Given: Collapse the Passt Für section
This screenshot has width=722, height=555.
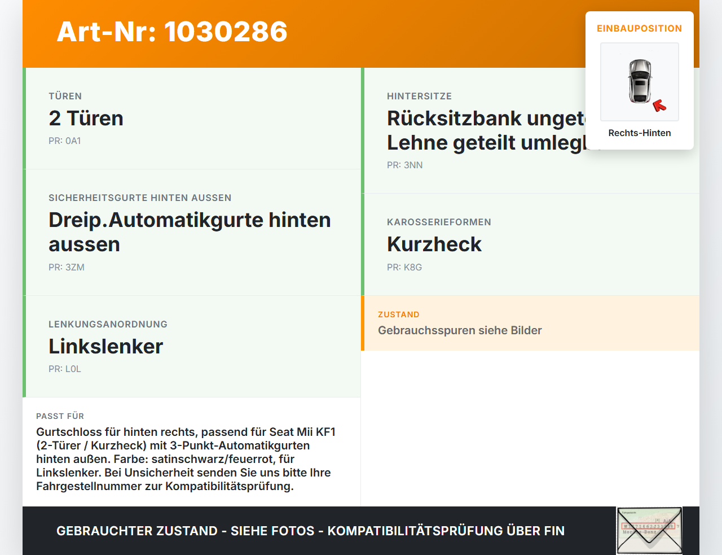Looking at the screenshot, I should coord(60,416).
